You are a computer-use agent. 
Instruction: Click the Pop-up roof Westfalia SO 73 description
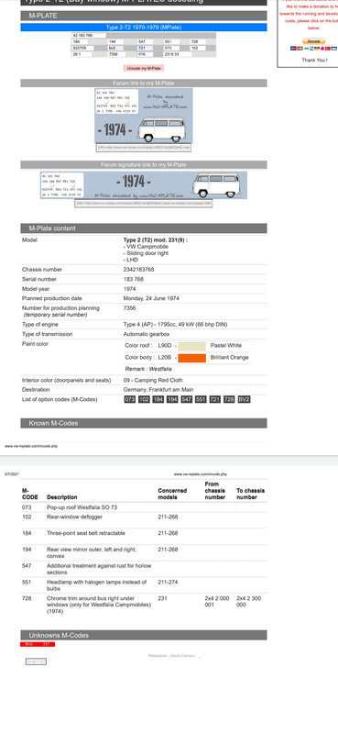point(82,507)
